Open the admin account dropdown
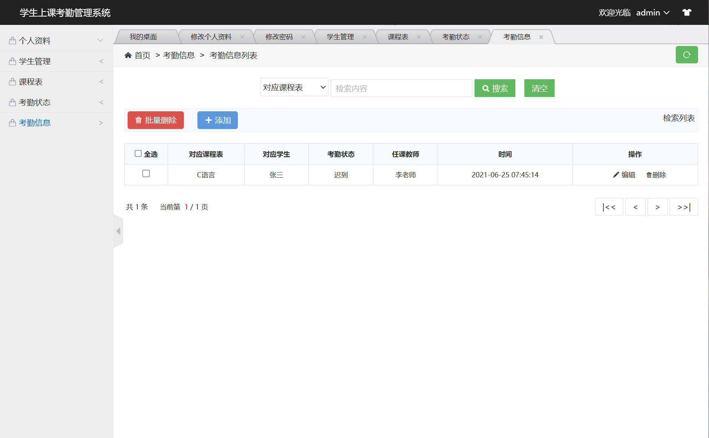This screenshot has width=709, height=438. tap(652, 12)
